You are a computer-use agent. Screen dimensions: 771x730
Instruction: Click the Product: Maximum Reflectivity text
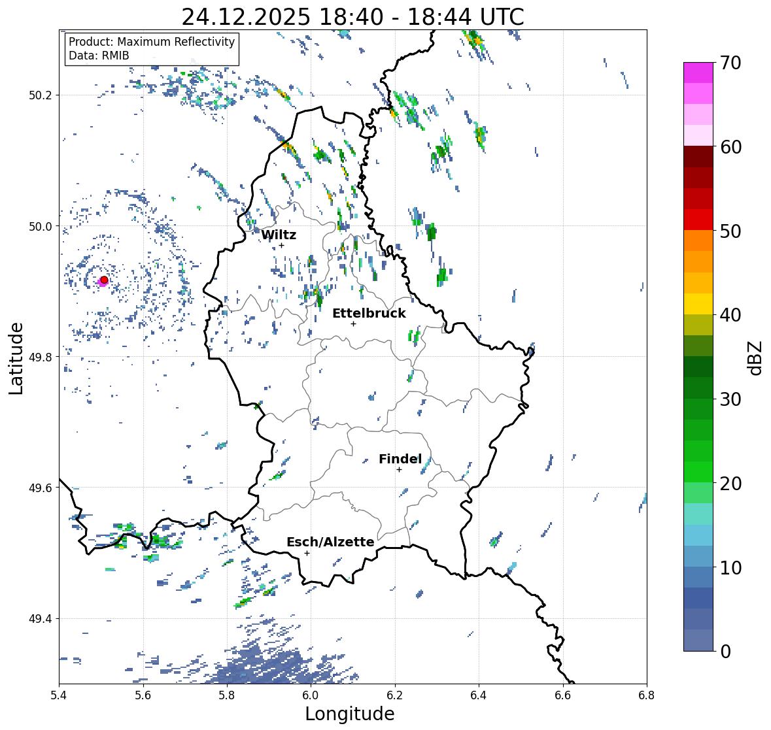click(x=152, y=42)
